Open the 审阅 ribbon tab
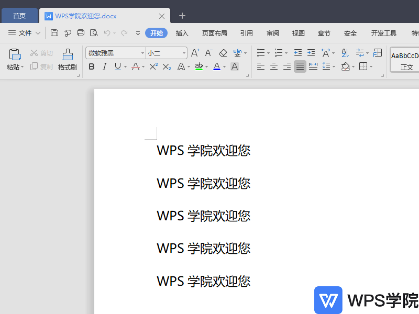Viewport: 419px width, 314px height. pos(272,33)
